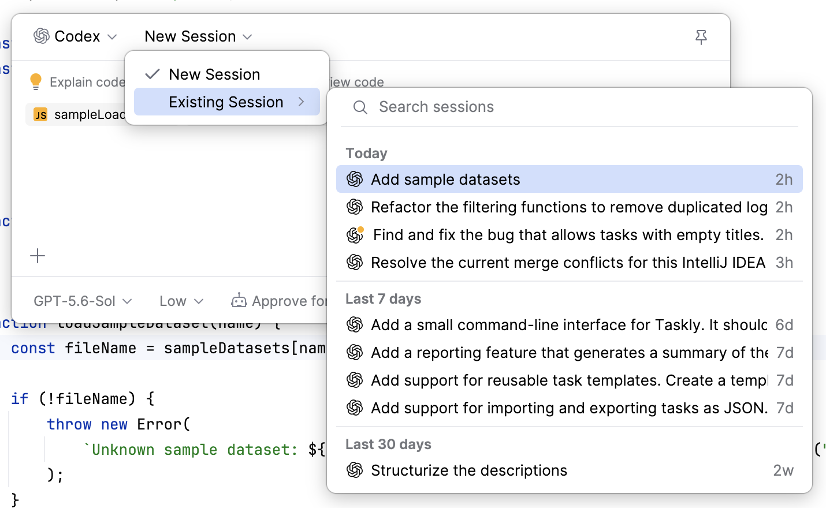Image resolution: width=826 pixels, height=508 pixels.
Task: Add context with the plus icon
Action: pos(38,256)
